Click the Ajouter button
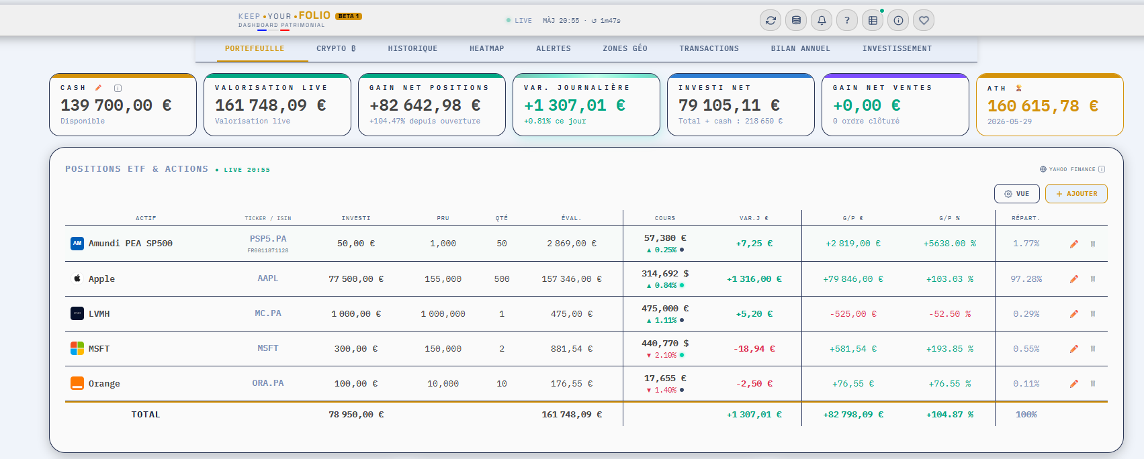The width and height of the screenshot is (1144, 459). click(x=1076, y=194)
